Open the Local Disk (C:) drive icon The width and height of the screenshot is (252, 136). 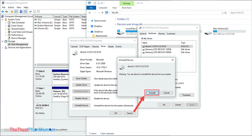coord(121,32)
